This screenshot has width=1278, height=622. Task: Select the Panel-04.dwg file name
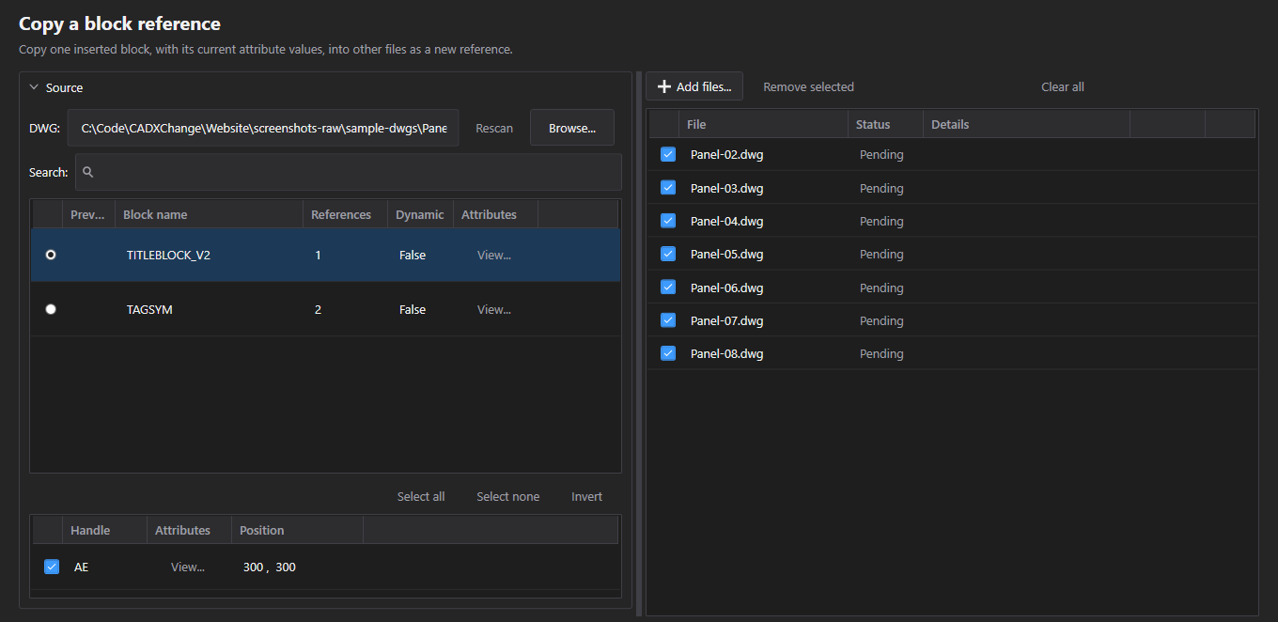pos(726,221)
